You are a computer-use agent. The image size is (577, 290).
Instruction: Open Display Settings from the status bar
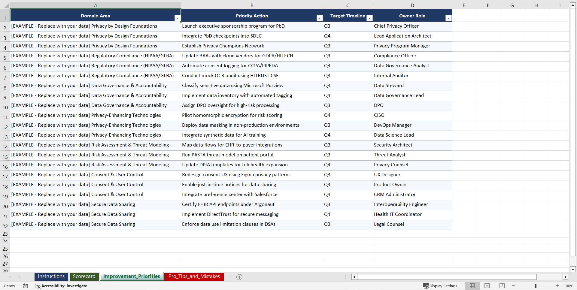[x=441, y=286]
